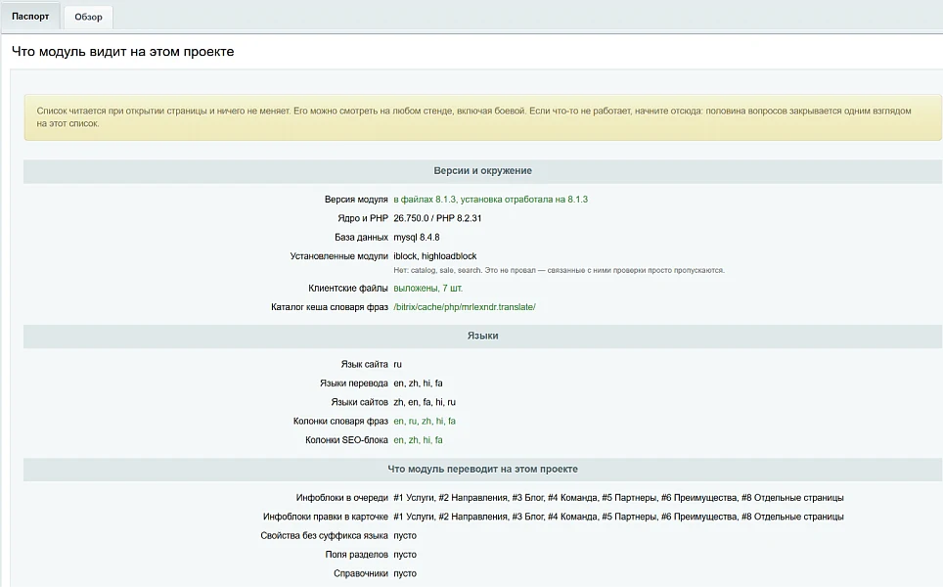Image resolution: width=943 pixels, height=587 pixels.
Task: Click the Инфоблоки в очереди label
Action: point(341,498)
